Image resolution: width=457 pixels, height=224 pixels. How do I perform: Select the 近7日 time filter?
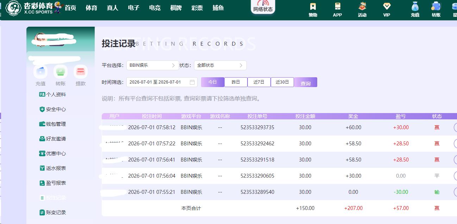(259, 82)
